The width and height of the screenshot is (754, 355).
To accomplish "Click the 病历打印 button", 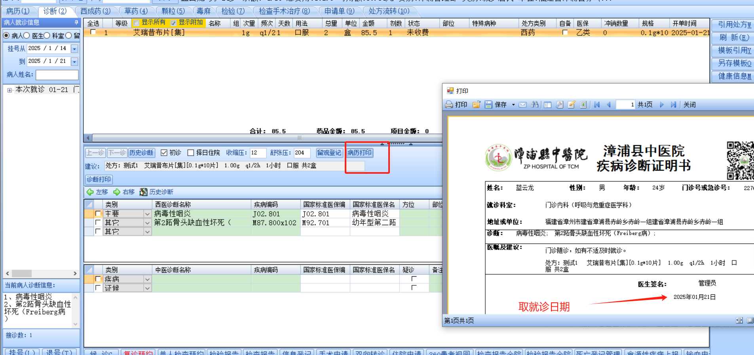I will pos(360,153).
